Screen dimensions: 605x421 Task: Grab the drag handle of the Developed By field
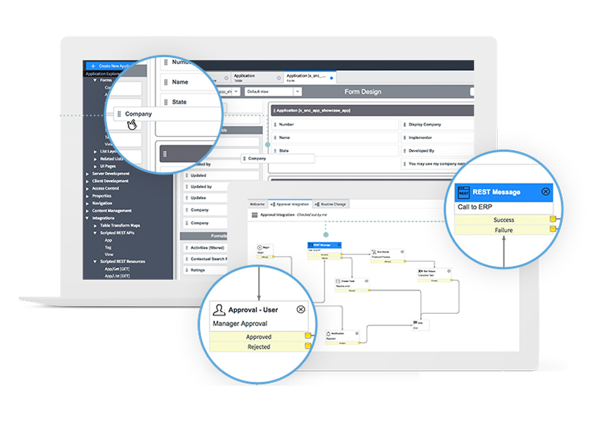click(404, 151)
